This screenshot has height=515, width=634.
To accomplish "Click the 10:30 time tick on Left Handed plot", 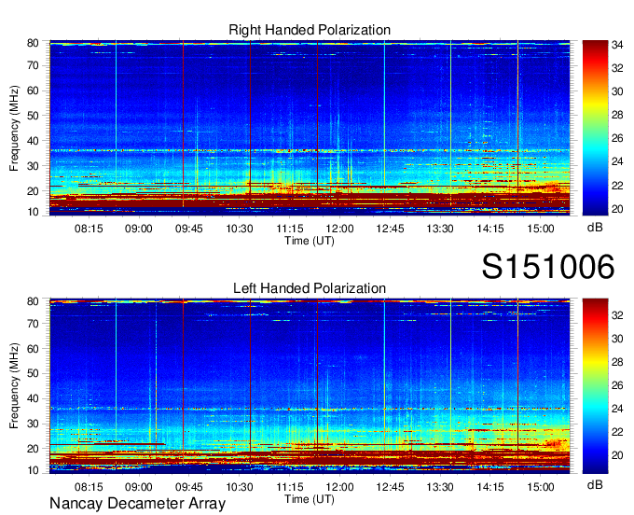I will tap(240, 487).
